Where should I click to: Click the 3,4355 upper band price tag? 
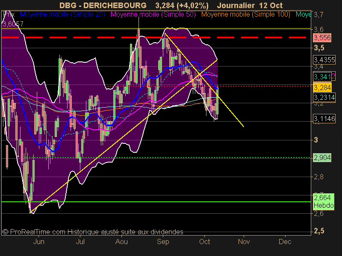(x=324, y=59)
